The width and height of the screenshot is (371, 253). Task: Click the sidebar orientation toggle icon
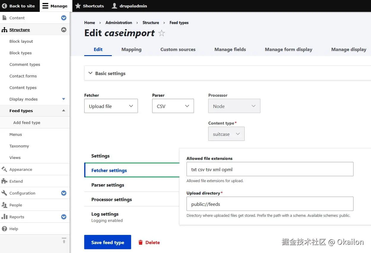pyautogui.click(x=64, y=240)
